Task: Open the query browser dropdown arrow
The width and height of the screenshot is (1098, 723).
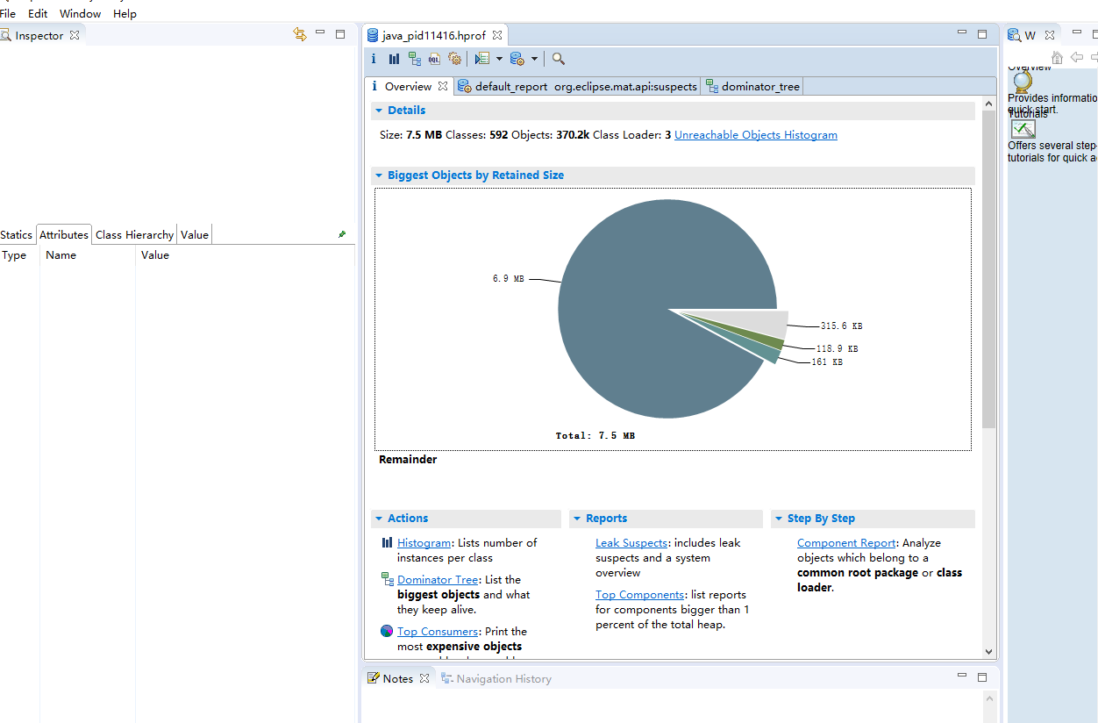Action: pos(534,59)
